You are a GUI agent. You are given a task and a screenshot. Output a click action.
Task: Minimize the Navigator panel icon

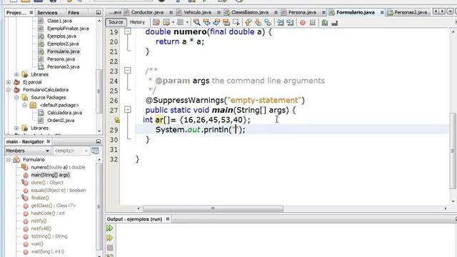tap(99, 141)
